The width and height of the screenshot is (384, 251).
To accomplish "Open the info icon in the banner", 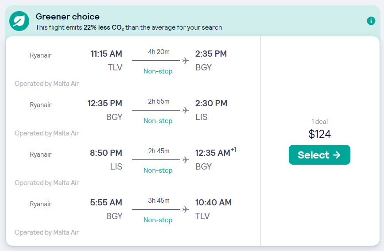I will point(371,21).
